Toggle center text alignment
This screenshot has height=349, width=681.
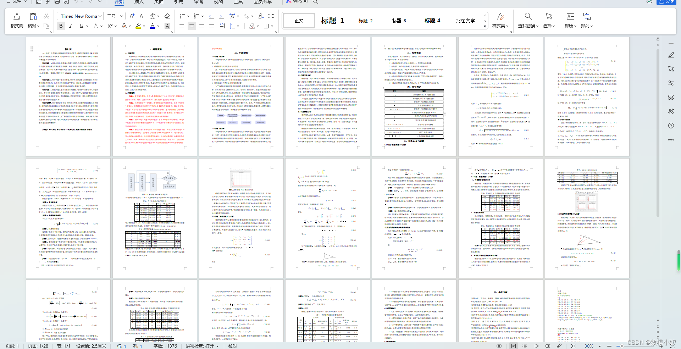click(192, 26)
